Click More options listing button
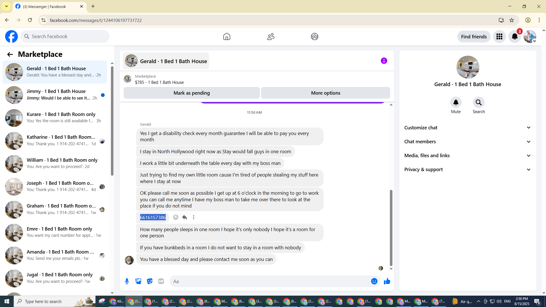Image resolution: width=546 pixels, height=307 pixels. (325, 93)
